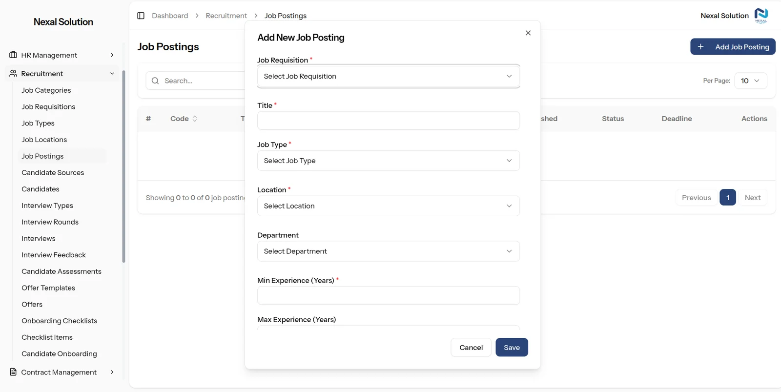Screen dimensions: 781x392
Task: Change the Per Page value dropdown
Action: coord(750,81)
